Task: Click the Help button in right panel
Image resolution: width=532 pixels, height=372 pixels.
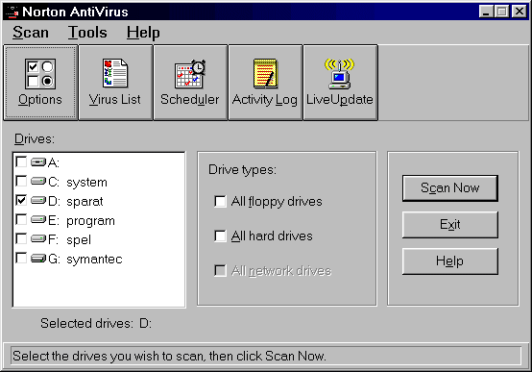Action: pos(450,260)
